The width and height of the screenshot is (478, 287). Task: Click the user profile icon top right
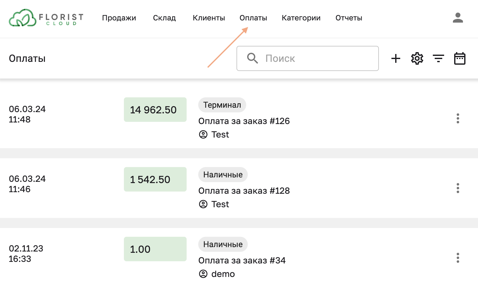pyautogui.click(x=458, y=18)
